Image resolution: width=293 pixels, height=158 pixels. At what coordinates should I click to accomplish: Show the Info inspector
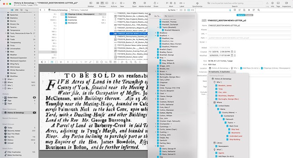(273, 3)
